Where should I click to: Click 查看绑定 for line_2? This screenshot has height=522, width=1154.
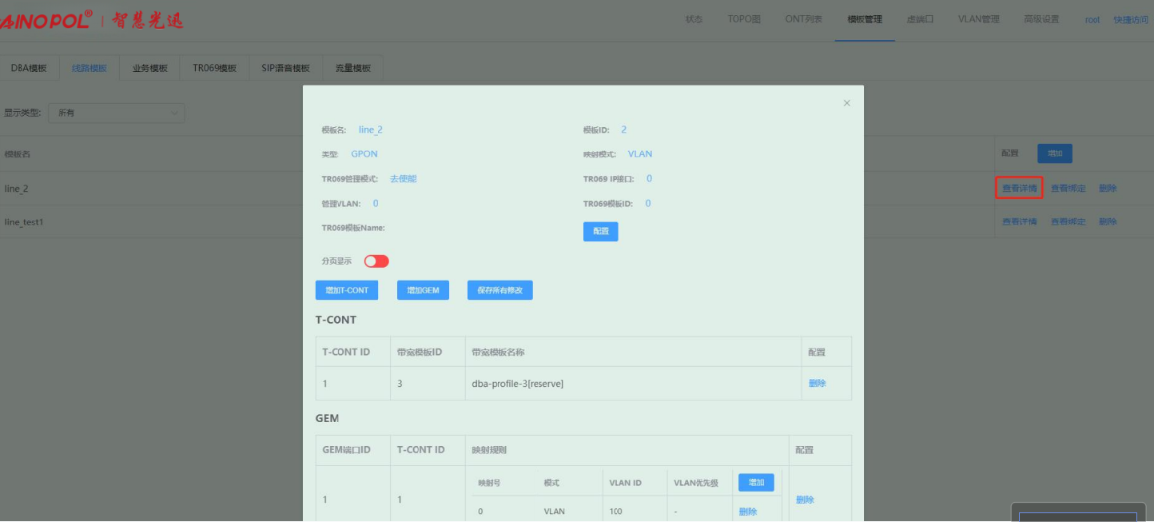pyautogui.click(x=1068, y=189)
